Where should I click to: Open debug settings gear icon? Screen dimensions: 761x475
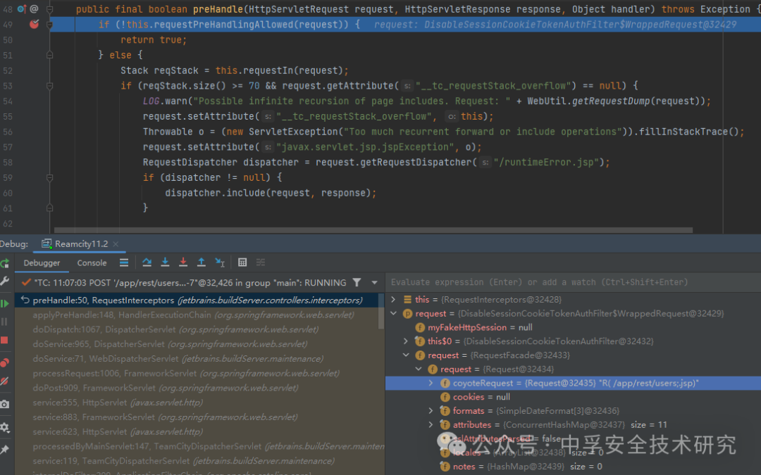pyautogui.click(x=4, y=428)
